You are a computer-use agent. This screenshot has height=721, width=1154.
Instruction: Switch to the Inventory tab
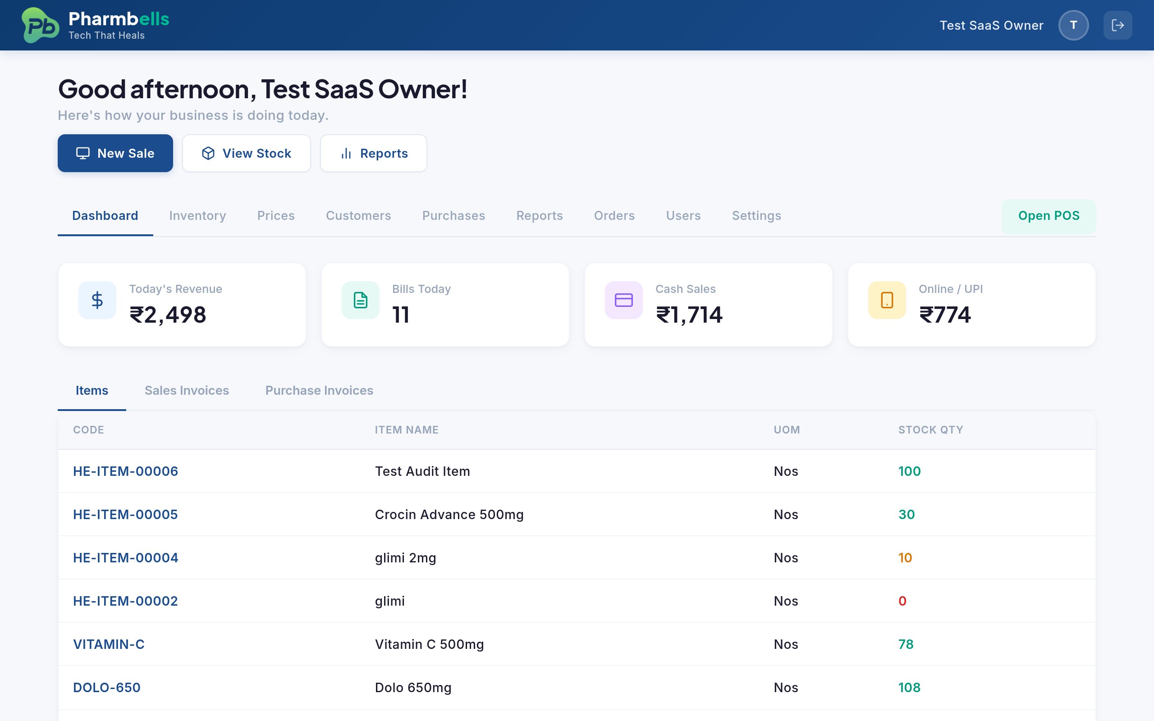click(197, 215)
